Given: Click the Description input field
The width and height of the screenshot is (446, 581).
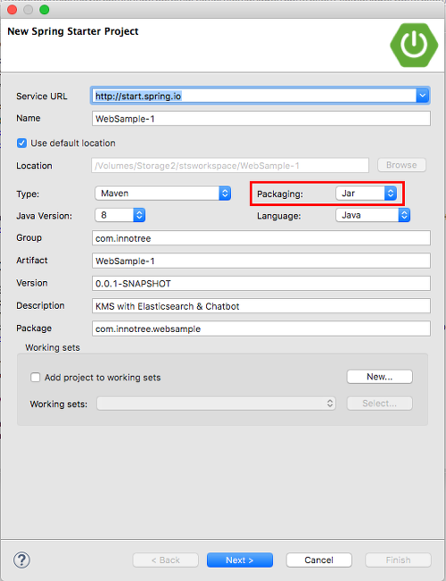Looking at the screenshot, I should [261, 306].
